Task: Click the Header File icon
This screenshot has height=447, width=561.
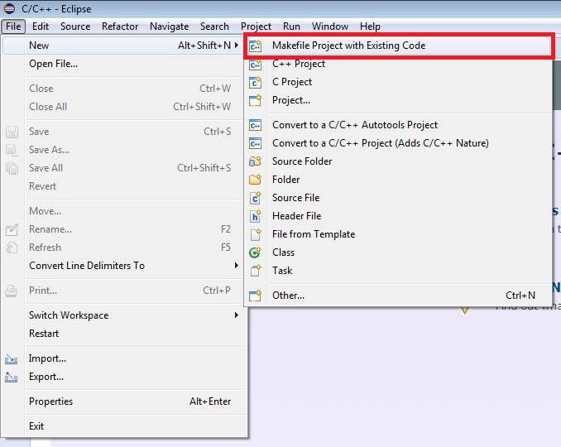Action: click(x=256, y=216)
